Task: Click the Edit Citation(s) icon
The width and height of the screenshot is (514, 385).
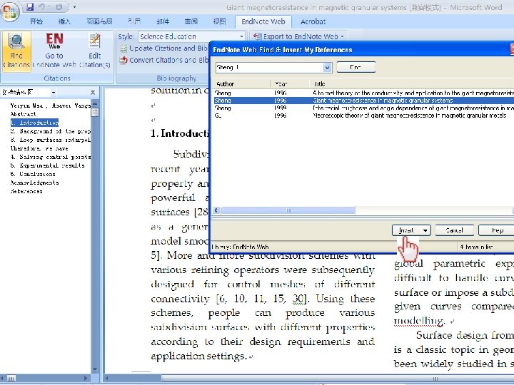Action: 95,51
